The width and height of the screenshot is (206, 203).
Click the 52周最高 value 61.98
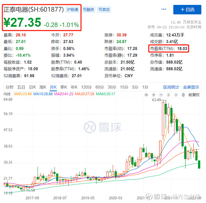pos(29,76)
